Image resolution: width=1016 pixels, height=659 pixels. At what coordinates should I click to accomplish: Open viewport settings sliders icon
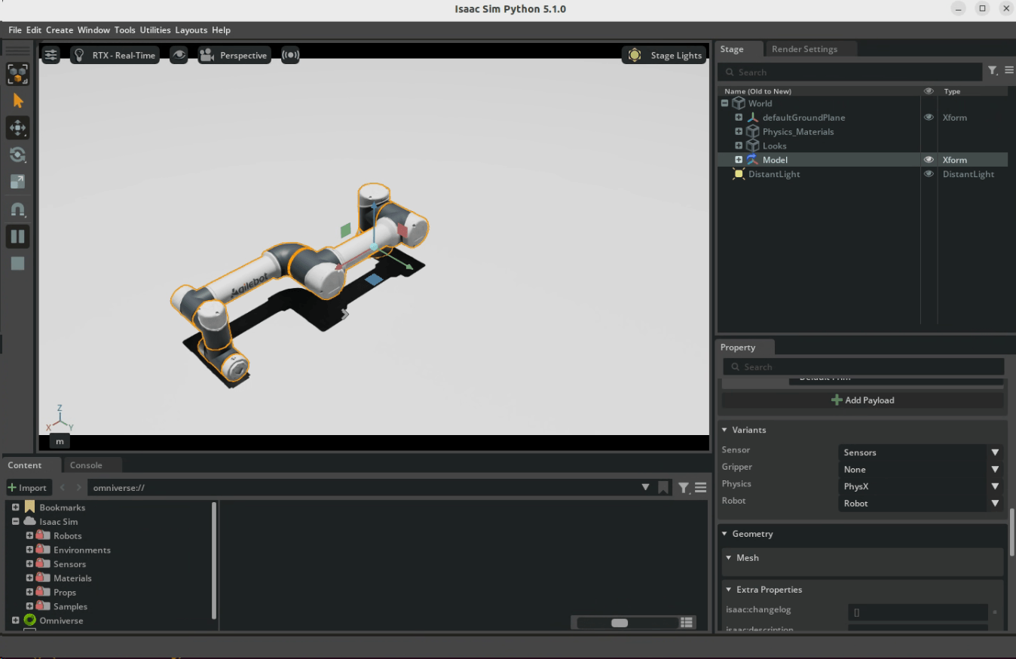(x=50, y=55)
